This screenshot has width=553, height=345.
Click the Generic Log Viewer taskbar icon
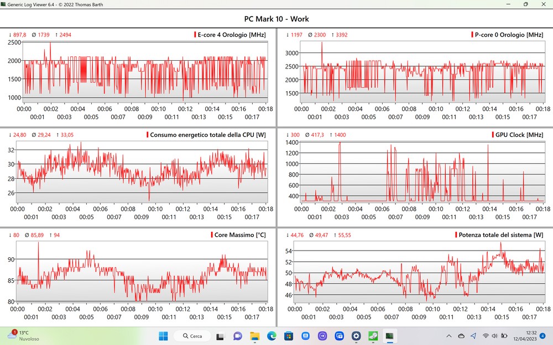[390, 336]
